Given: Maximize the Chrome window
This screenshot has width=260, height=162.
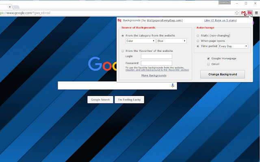Looking at the screenshot, I should click(x=246, y=3).
